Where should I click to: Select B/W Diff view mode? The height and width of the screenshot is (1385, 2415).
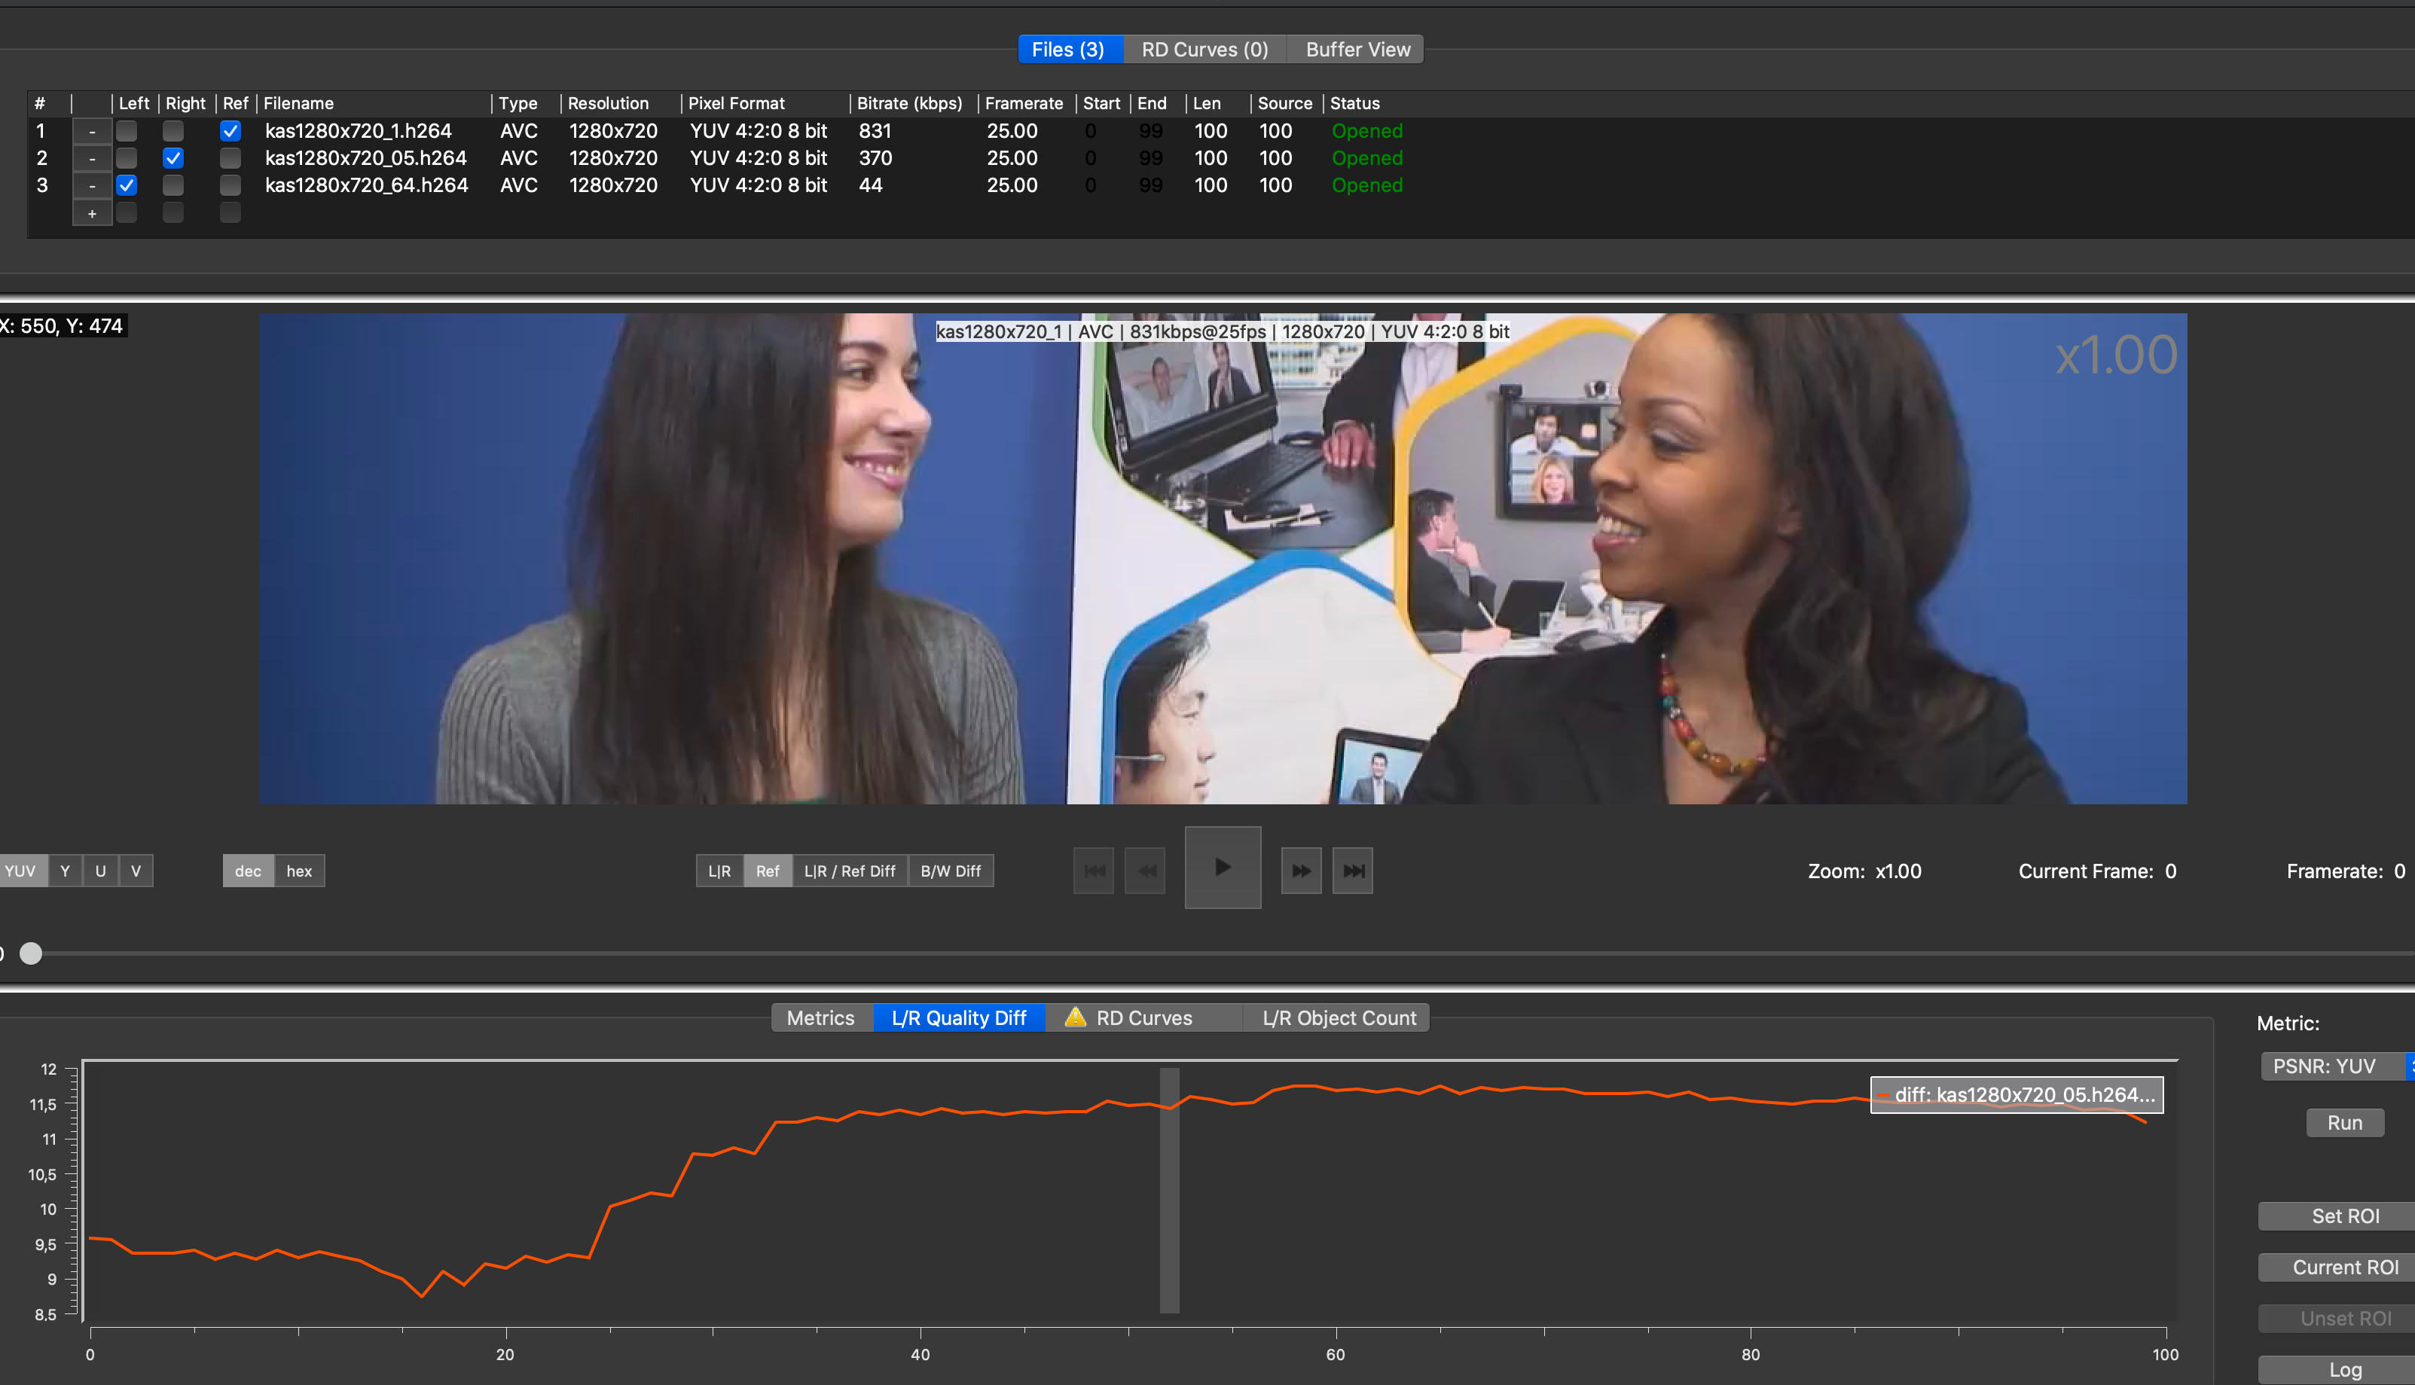951,871
